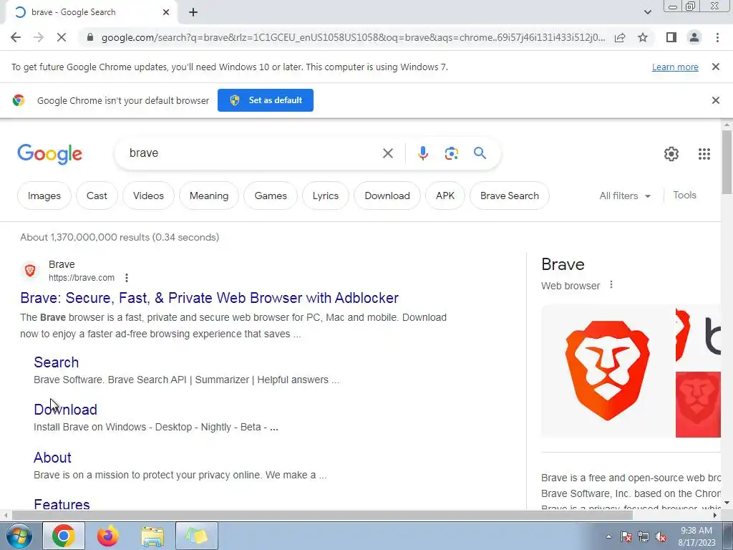Select the Images filter chip
Screen dimensions: 733x550
[x=44, y=196]
